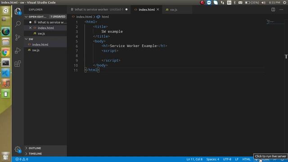This screenshot has height=162, width=288.
Task: Open index.html under the SW folder
Action: 45,45
